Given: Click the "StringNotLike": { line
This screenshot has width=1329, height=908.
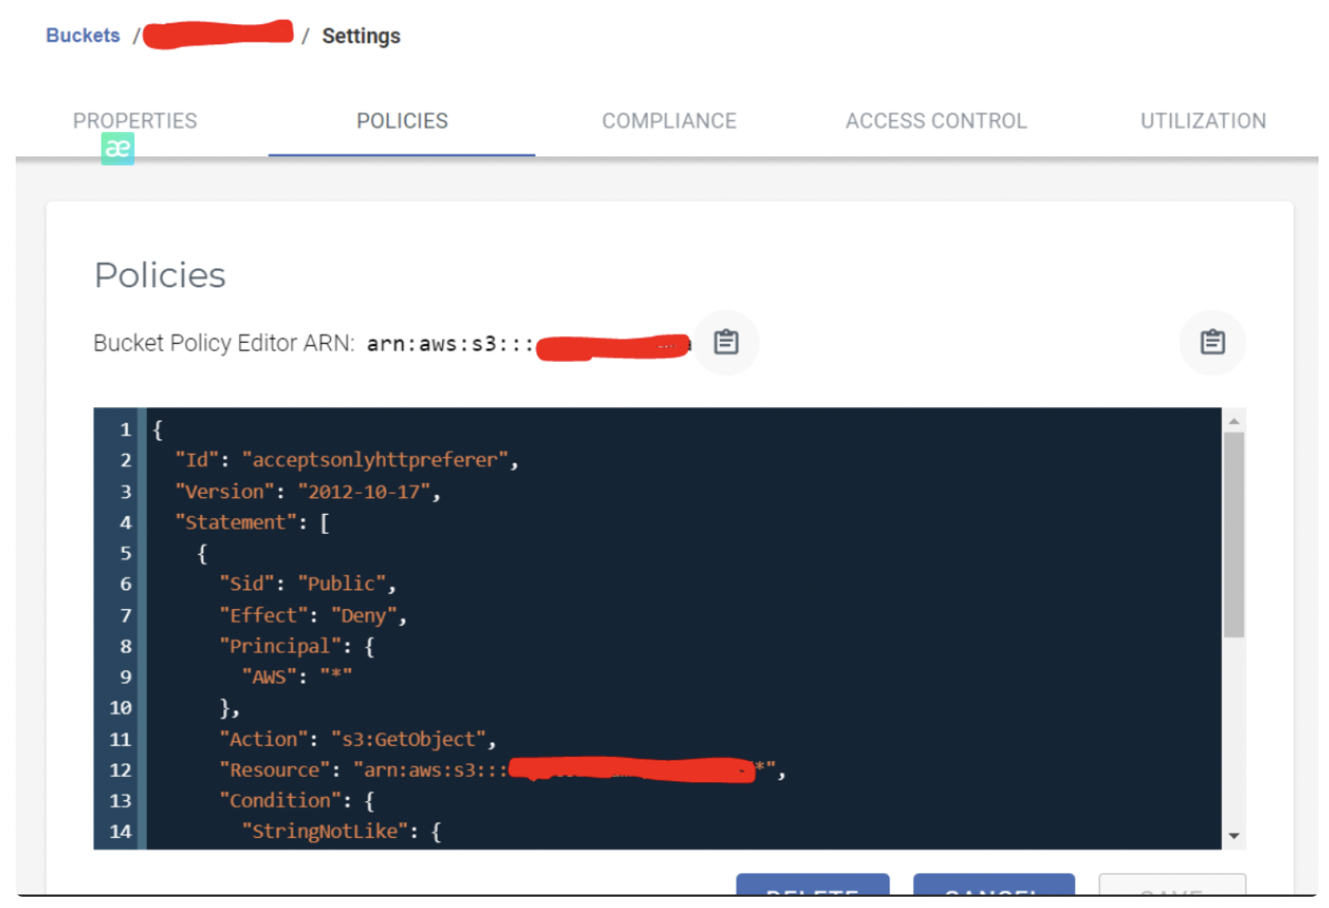Looking at the screenshot, I should pyautogui.click(x=341, y=832).
